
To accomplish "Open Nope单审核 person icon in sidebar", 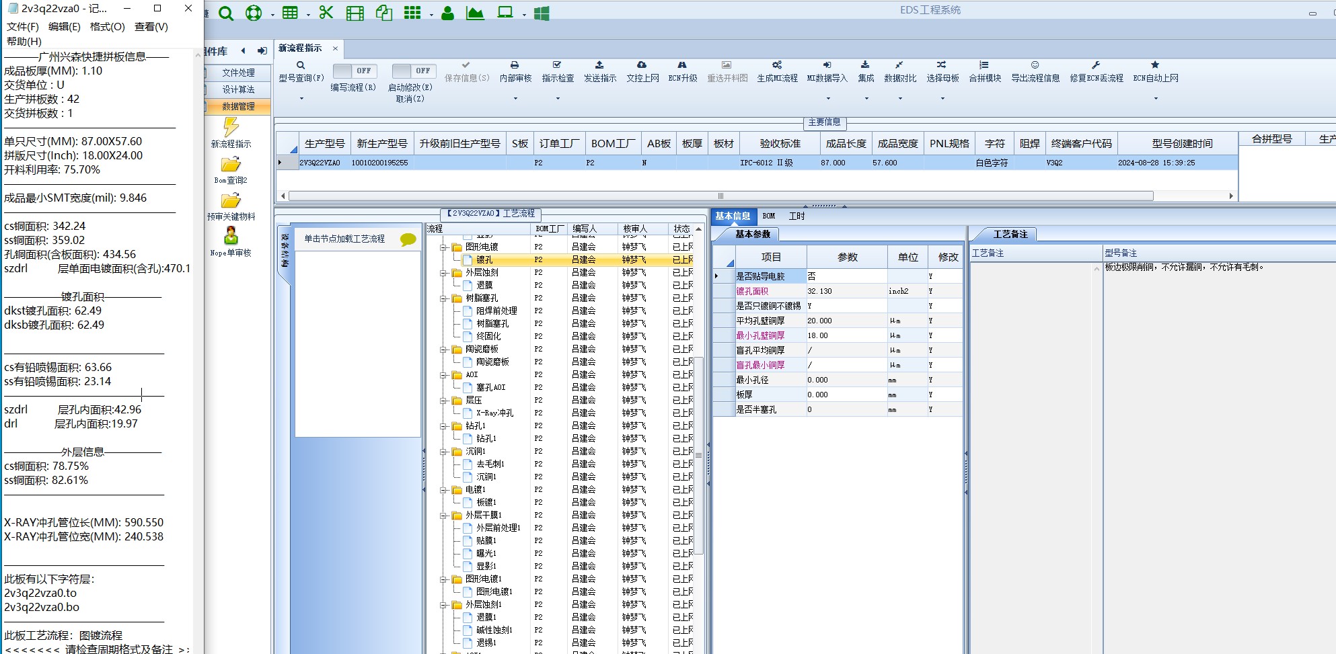I will click(x=231, y=236).
